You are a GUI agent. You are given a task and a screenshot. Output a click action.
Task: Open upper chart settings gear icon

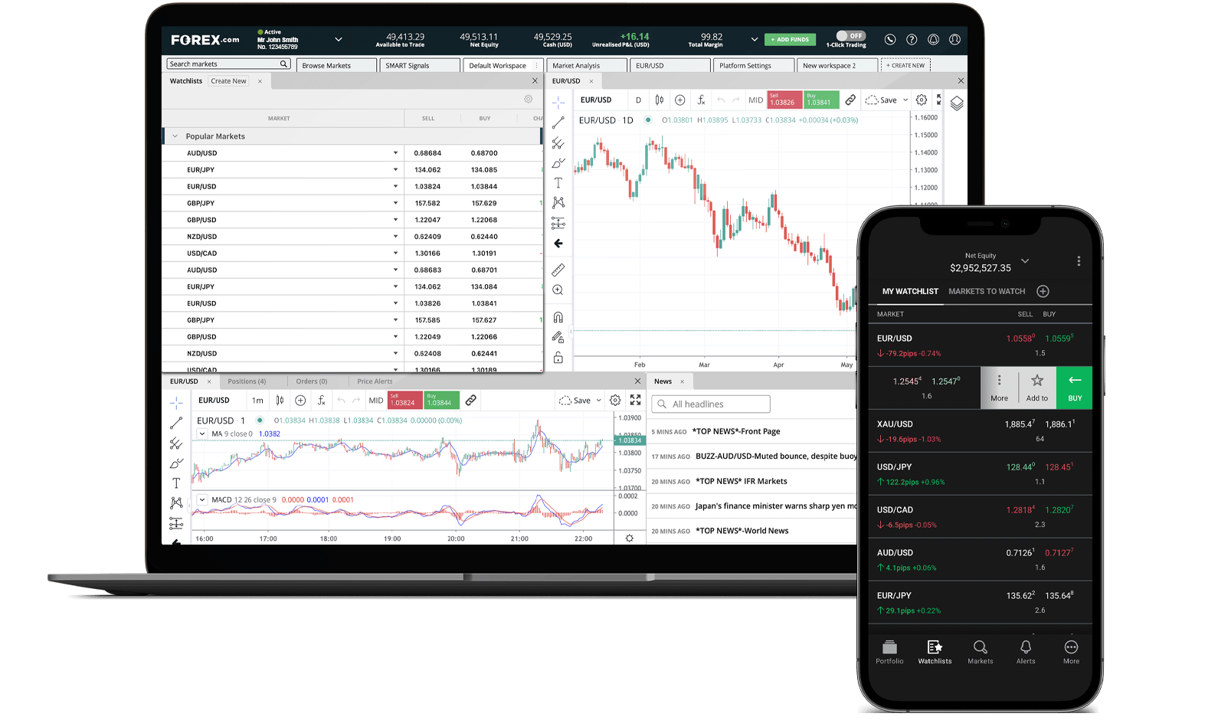(x=922, y=100)
